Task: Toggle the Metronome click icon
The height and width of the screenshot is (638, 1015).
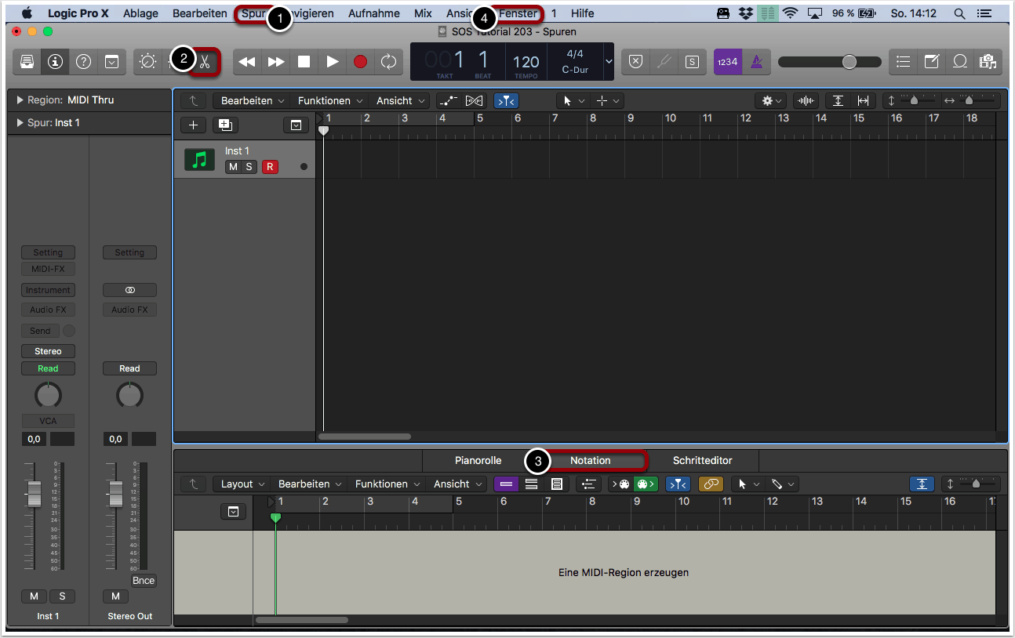Action: [x=756, y=62]
